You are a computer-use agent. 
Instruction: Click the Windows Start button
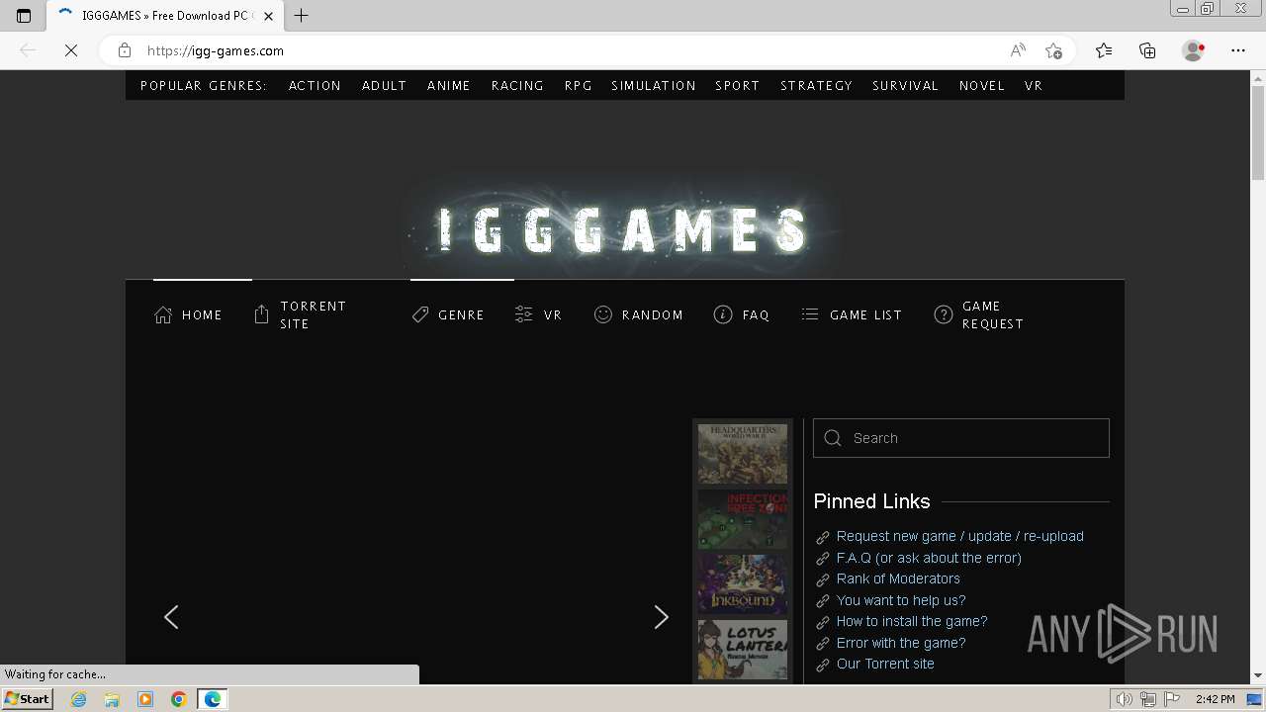[x=27, y=699]
